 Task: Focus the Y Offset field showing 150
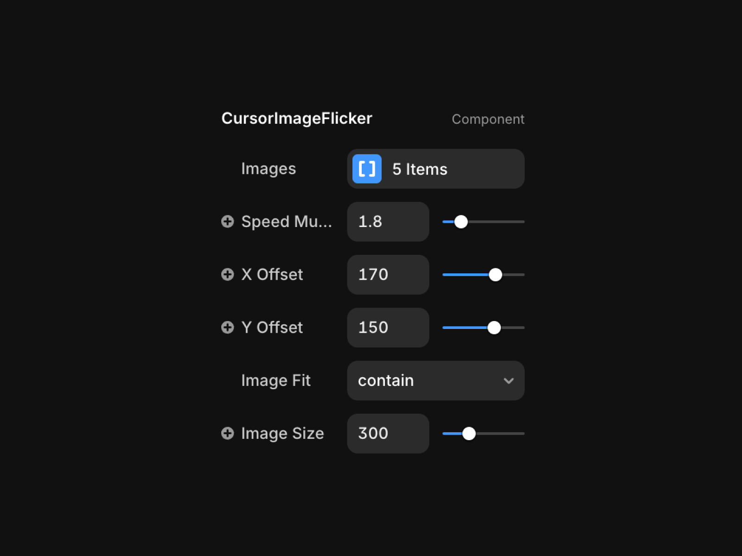pyautogui.click(x=388, y=328)
